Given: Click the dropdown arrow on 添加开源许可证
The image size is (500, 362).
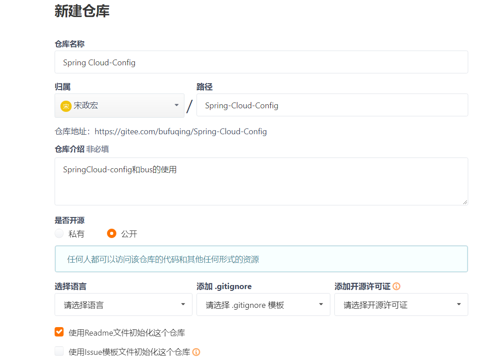Looking at the screenshot, I should (x=459, y=304).
